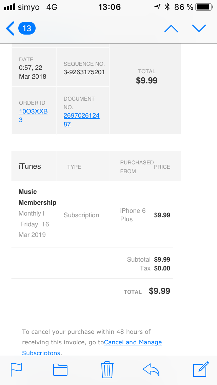The width and height of the screenshot is (217, 385).
Task: Open the Document No. link 269702612487
Action: [81, 116]
